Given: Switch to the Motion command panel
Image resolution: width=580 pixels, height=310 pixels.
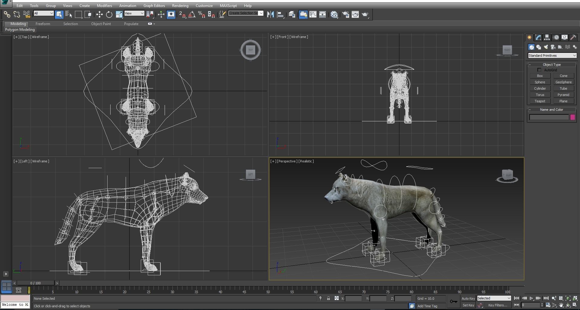Looking at the screenshot, I should coord(556,37).
